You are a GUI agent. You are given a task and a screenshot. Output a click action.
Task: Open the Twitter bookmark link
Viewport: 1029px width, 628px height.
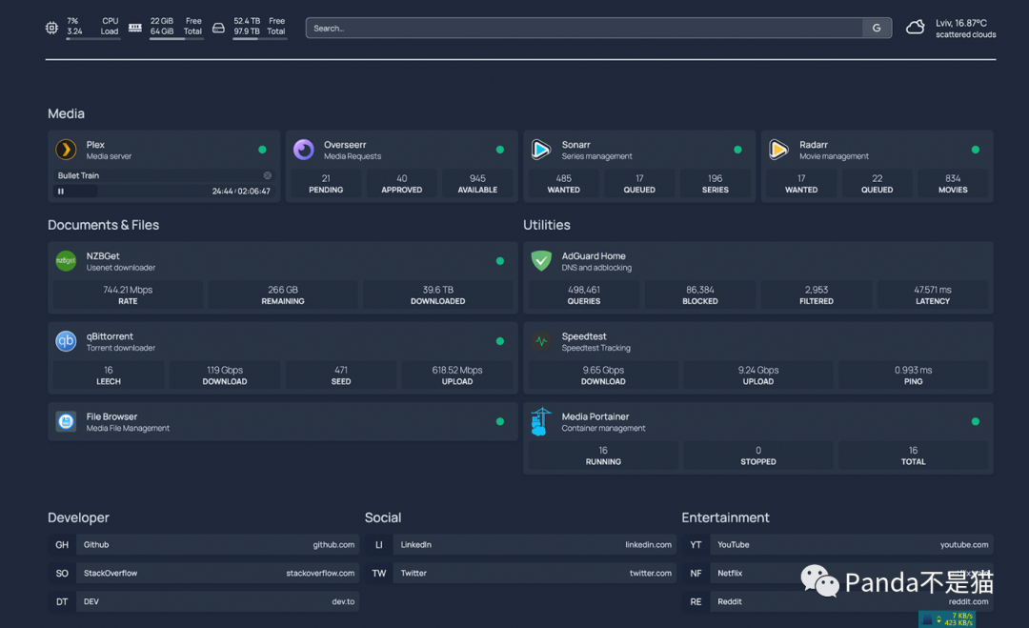535,573
